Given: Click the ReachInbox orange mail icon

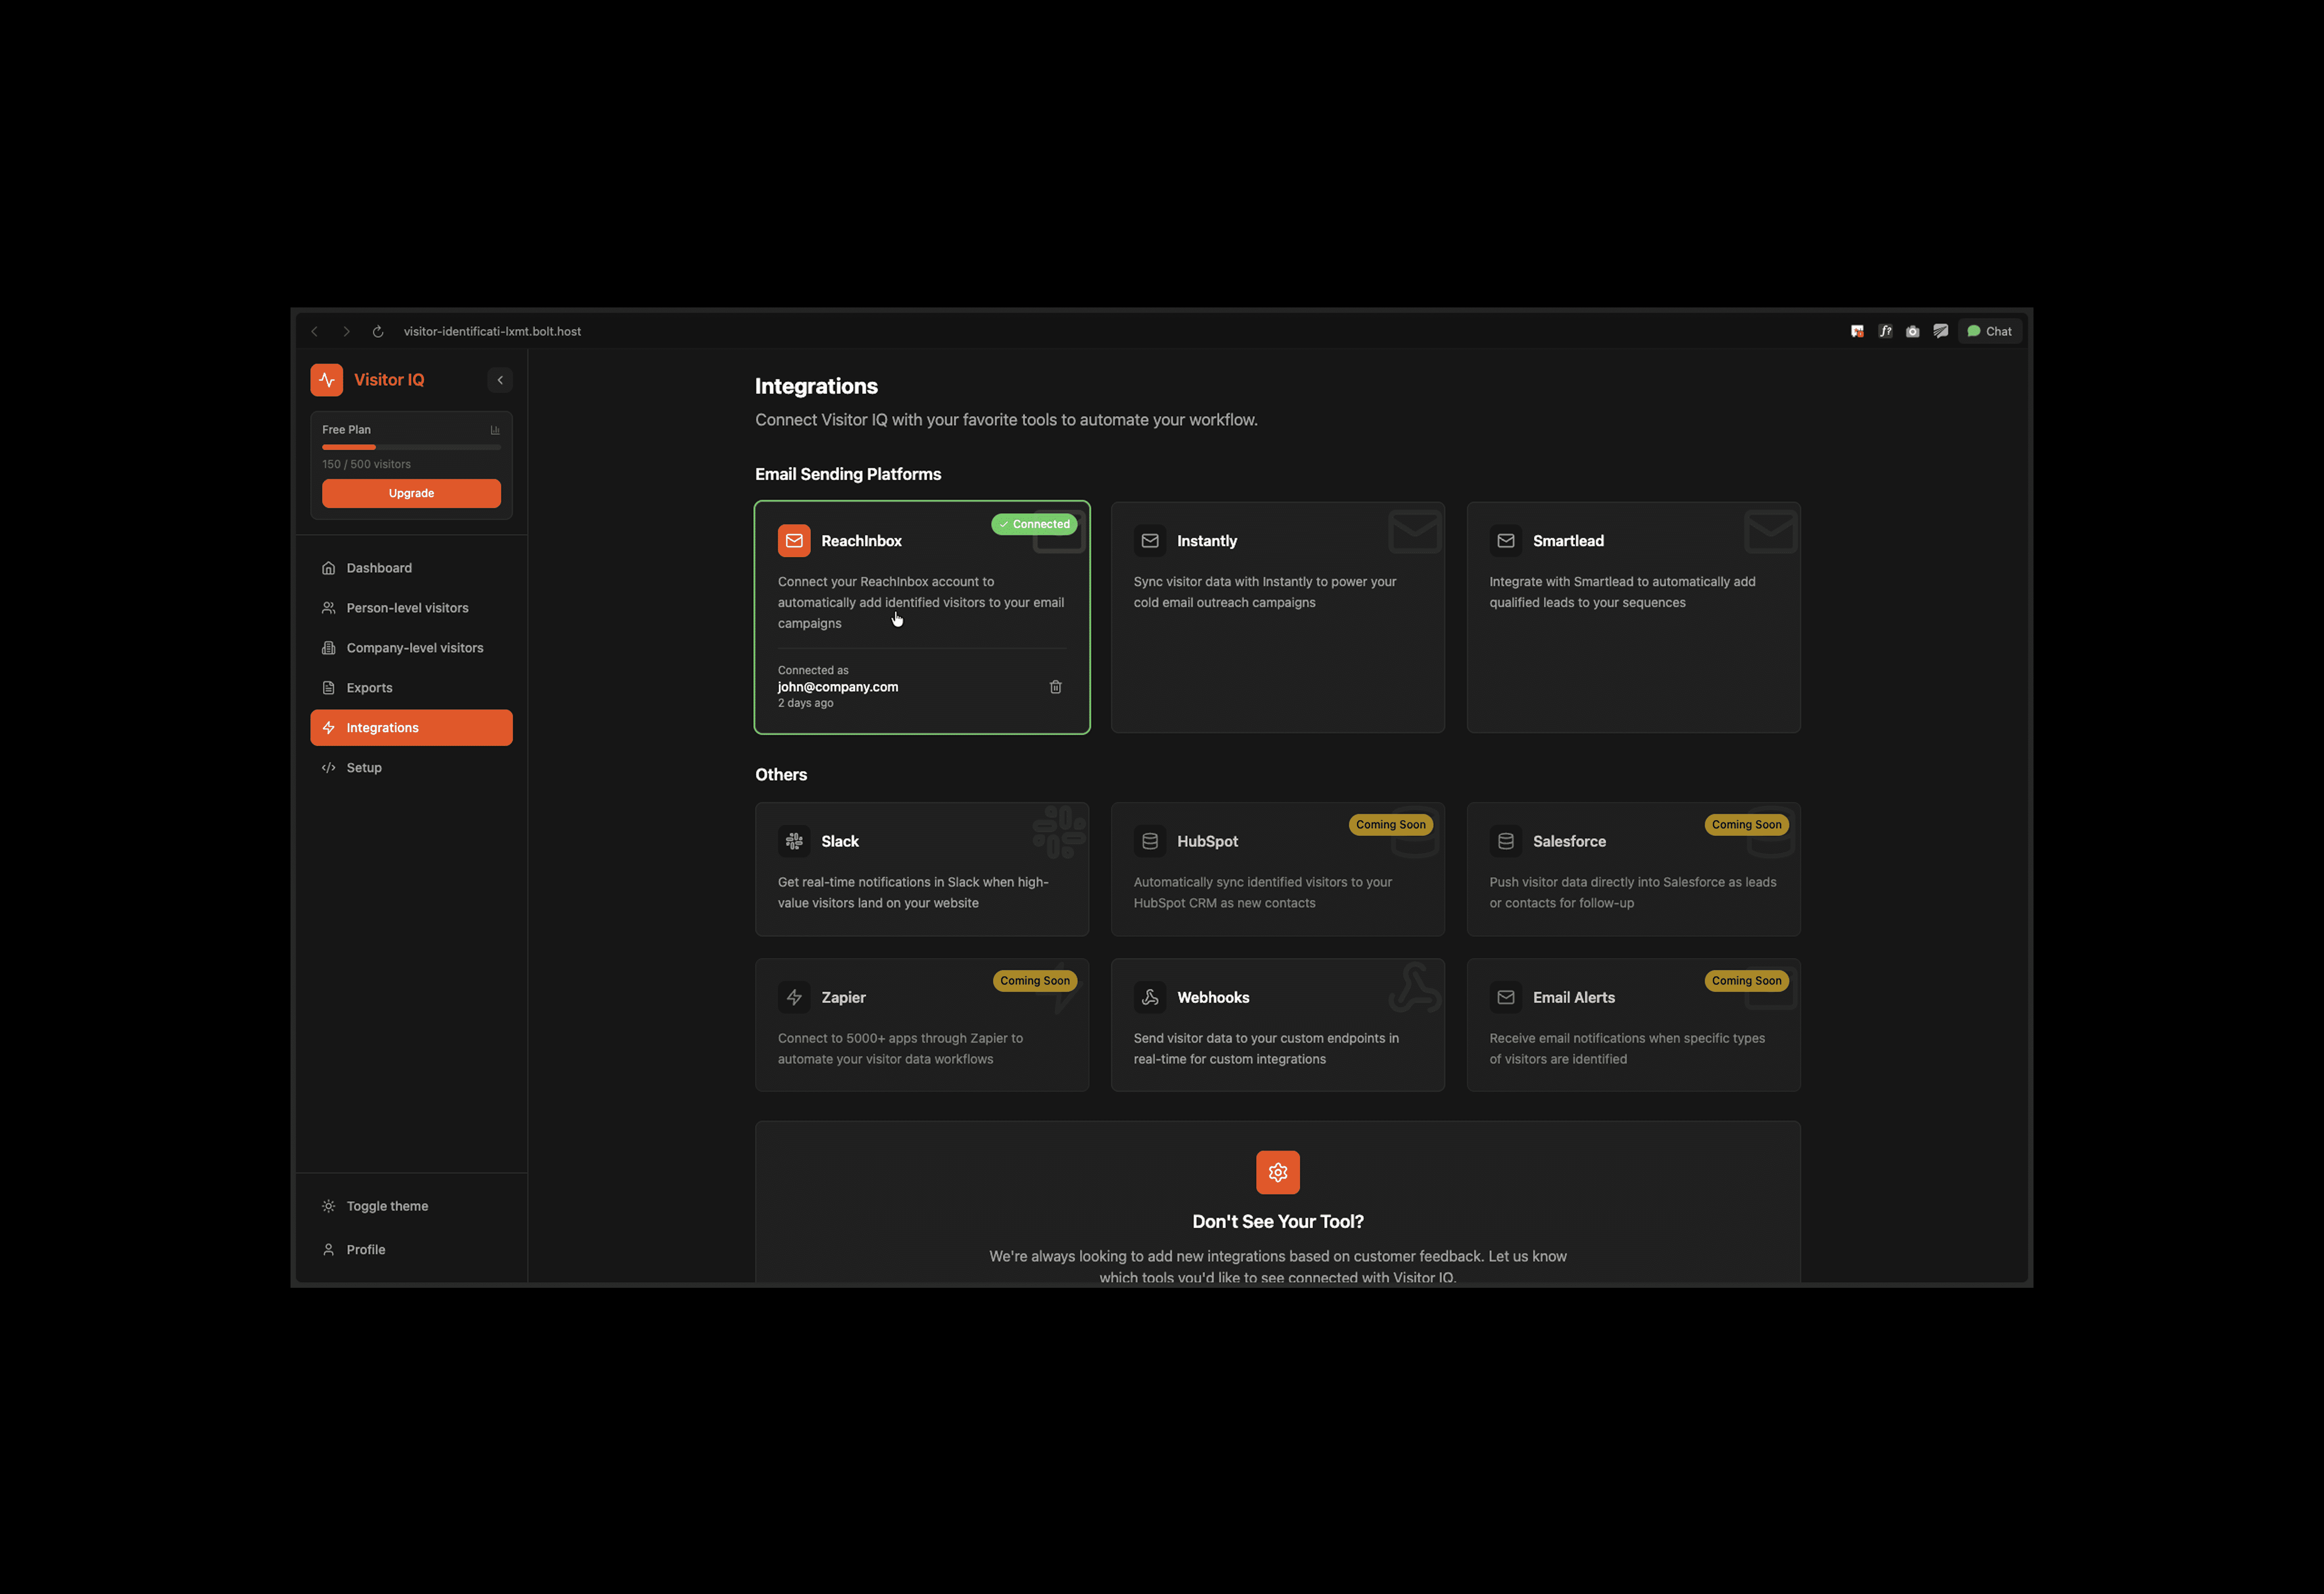Looking at the screenshot, I should (x=794, y=541).
